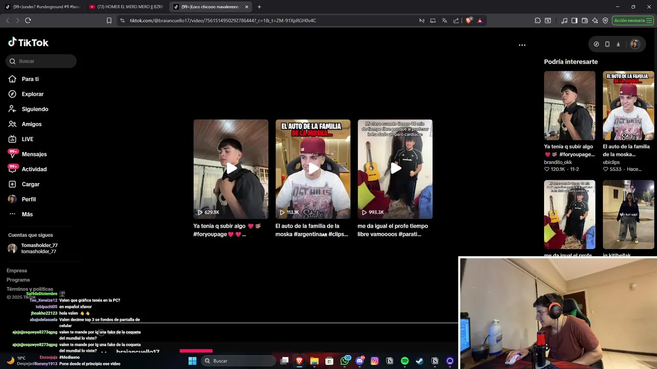657x369 pixels.
Task: Open WhatsApp from the taskbar
Action: tap(344, 361)
